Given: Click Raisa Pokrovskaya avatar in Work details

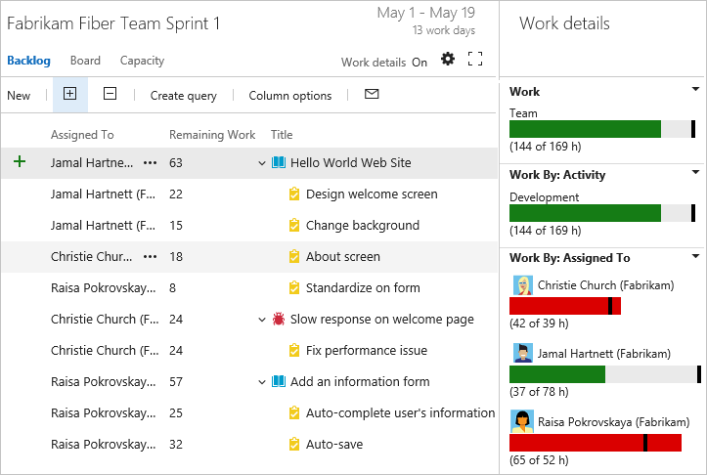Looking at the screenshot, I should pyautogui.click(x=522, y=421).
